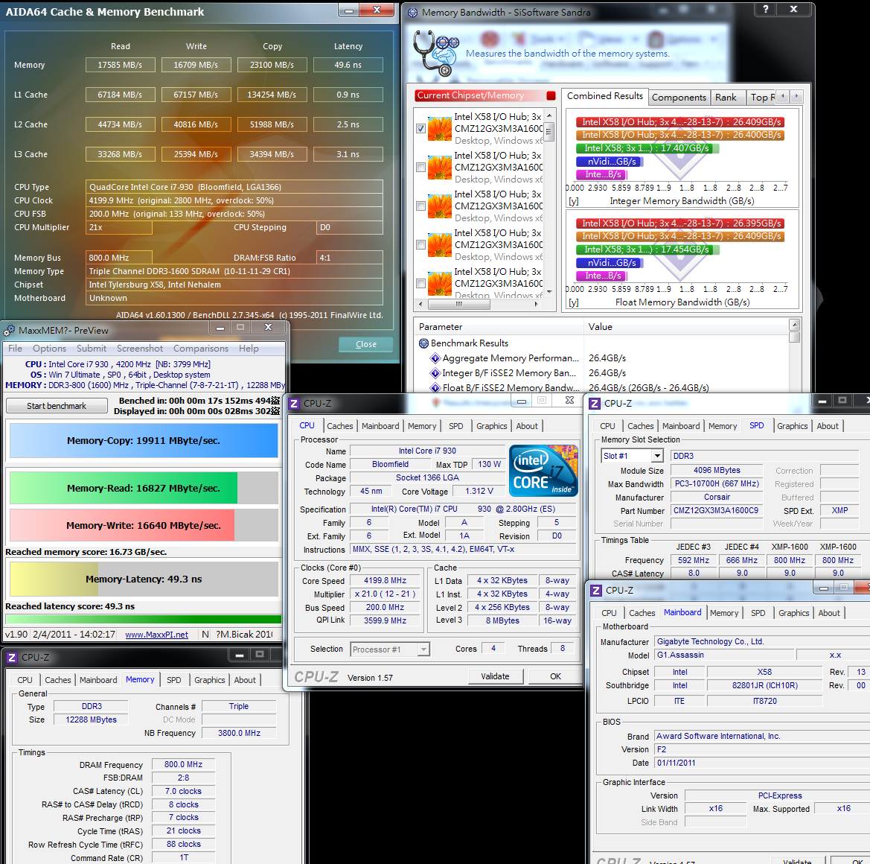Click red 26.409GB/s bar in Integer Memory chart
The width and height of the screenshot is (870, 864).
(679, 122)
